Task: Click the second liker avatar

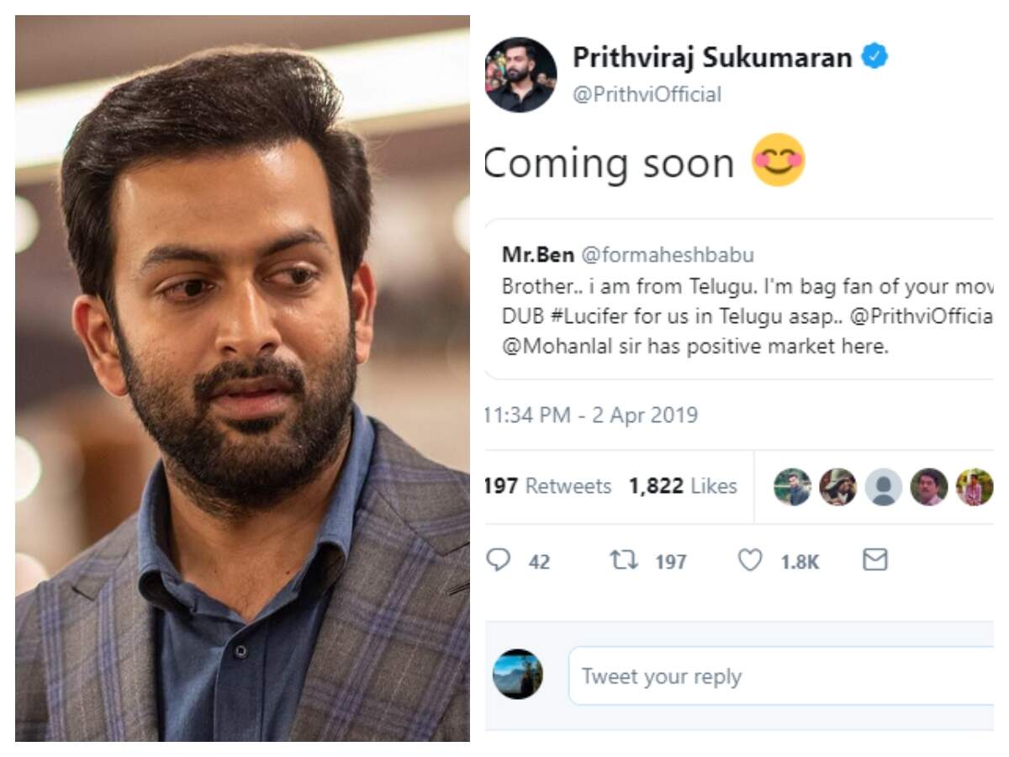Action: click(x=837, y=486)
